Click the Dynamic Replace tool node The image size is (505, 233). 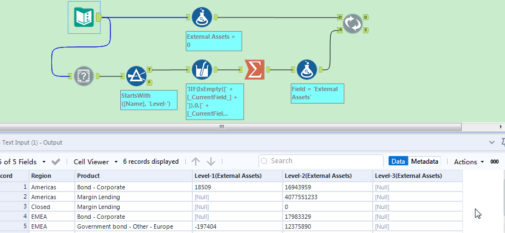pyautogui.click(x=353, y=22)
